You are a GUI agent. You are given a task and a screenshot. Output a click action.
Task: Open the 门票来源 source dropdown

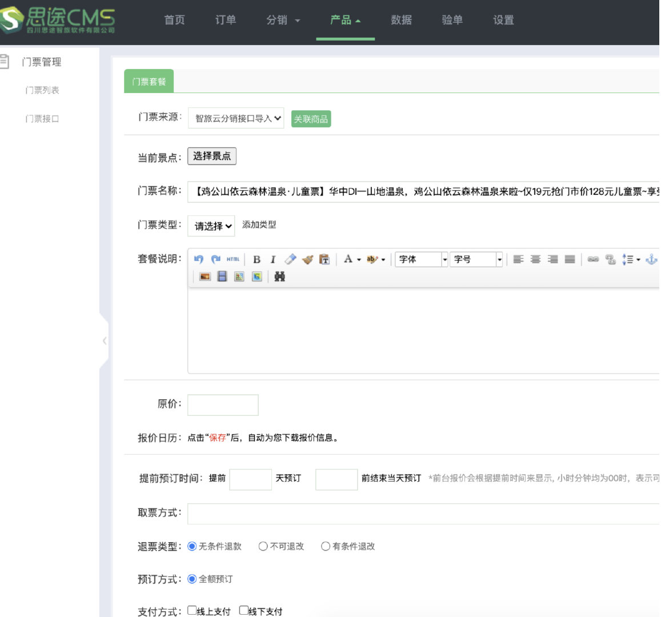(236, 118)
